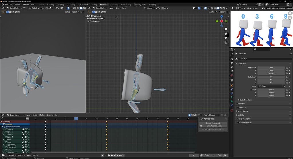Open the XYZ Euler rotation mode dropdown
The image size is (293, 159).
271,86
